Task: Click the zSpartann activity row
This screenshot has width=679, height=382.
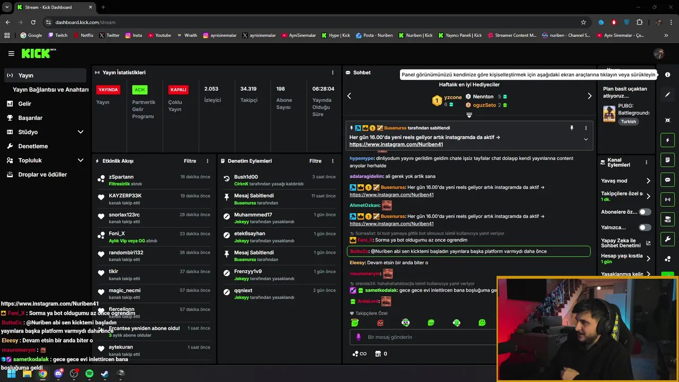Action: pos(154,180)
